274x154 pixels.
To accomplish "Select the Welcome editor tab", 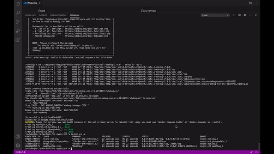I will click(x=32, y=3).
